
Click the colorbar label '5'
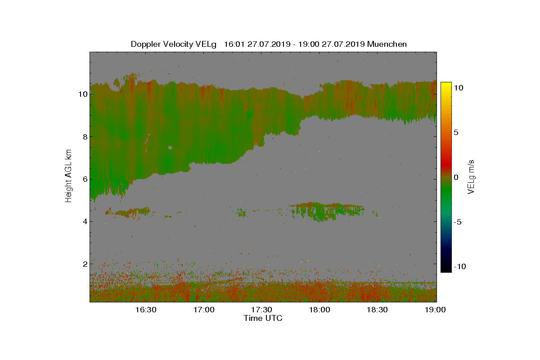[456, 133]
